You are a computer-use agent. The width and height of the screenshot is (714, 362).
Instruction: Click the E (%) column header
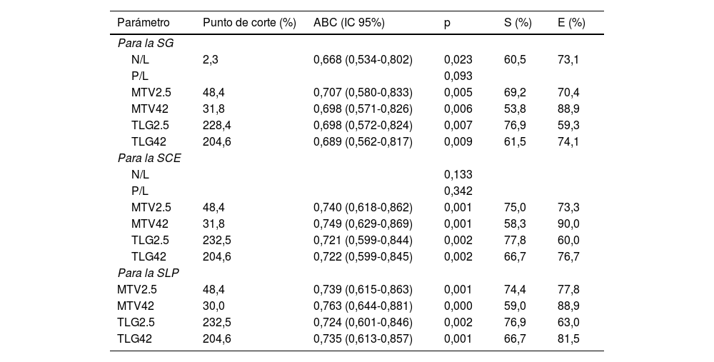pyautogui.click(x=571, y=23)
